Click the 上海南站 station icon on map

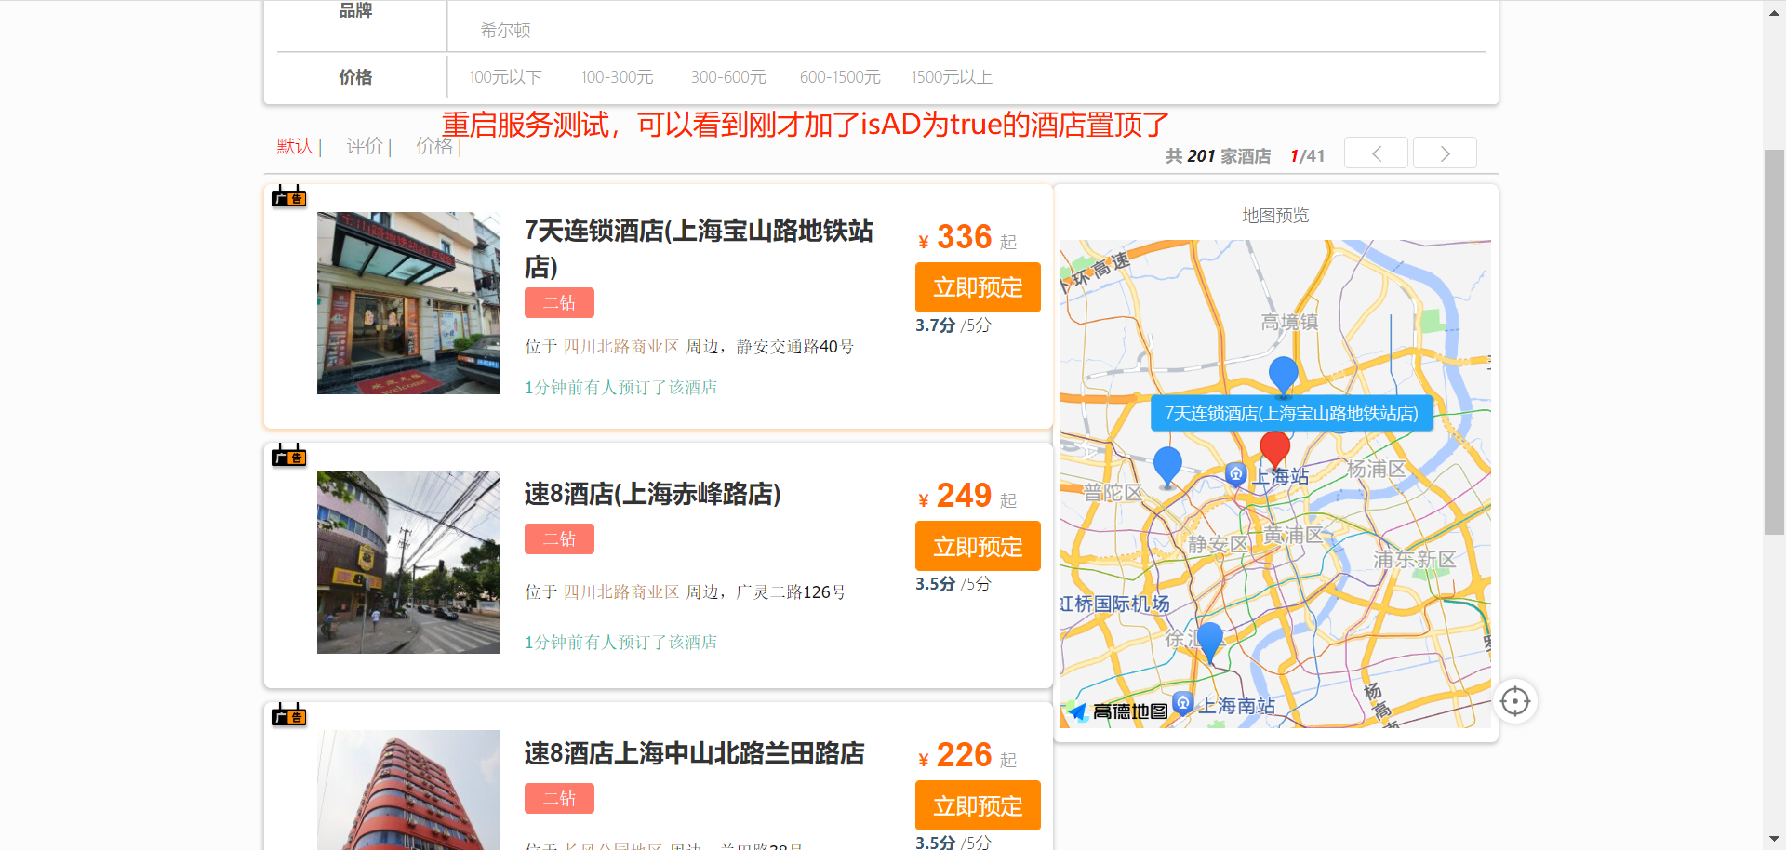[1182, 703]
